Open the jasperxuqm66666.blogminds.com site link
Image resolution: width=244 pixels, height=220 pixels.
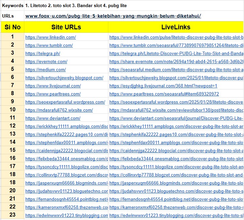click(x=66, y=183)
